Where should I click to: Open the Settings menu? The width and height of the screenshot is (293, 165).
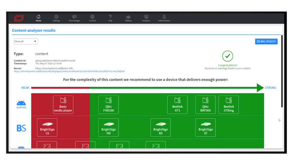(56, 18)
